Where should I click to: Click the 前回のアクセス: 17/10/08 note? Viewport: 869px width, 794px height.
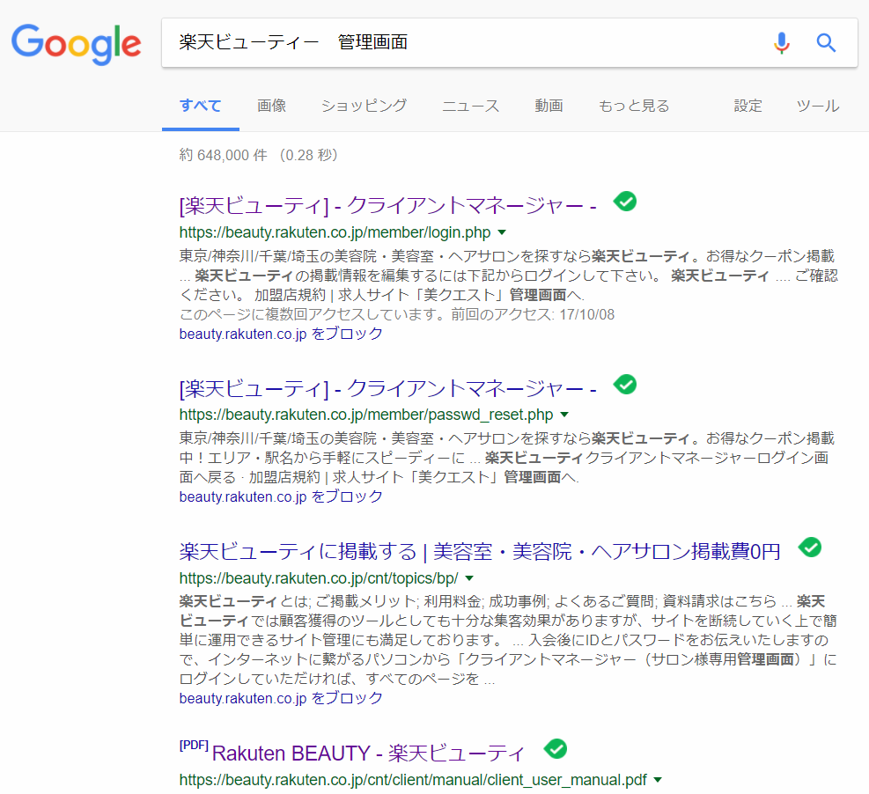pyautogui.click(x=533, y=315)
